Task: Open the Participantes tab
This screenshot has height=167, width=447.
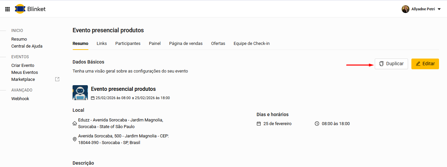Action: coord(128,44)
